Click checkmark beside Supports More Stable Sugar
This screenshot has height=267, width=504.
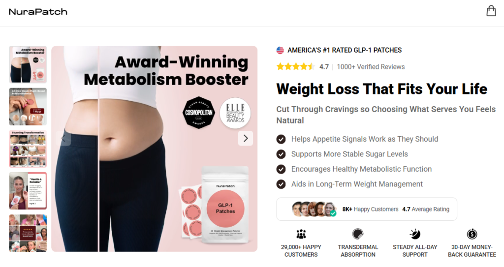click(281, 154)
